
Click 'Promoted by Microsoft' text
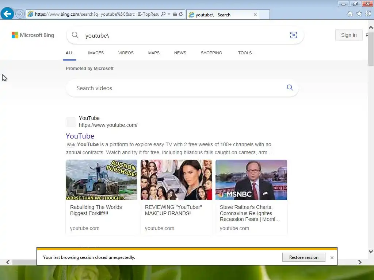(89, 68)
